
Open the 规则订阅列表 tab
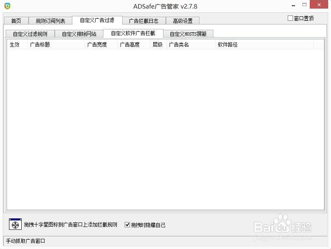click(50, 21)
